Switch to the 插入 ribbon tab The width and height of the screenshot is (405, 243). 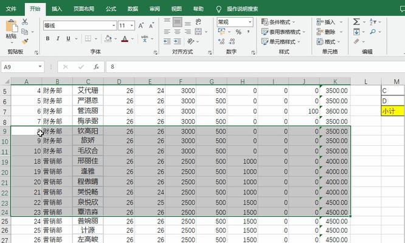57,9
